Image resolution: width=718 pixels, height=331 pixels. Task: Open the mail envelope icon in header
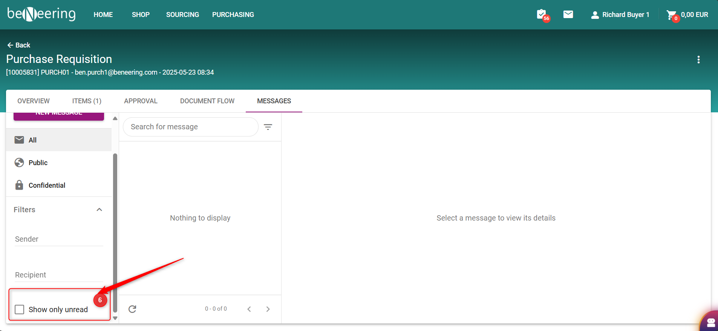pyautogui.click(x=568, y=14)
